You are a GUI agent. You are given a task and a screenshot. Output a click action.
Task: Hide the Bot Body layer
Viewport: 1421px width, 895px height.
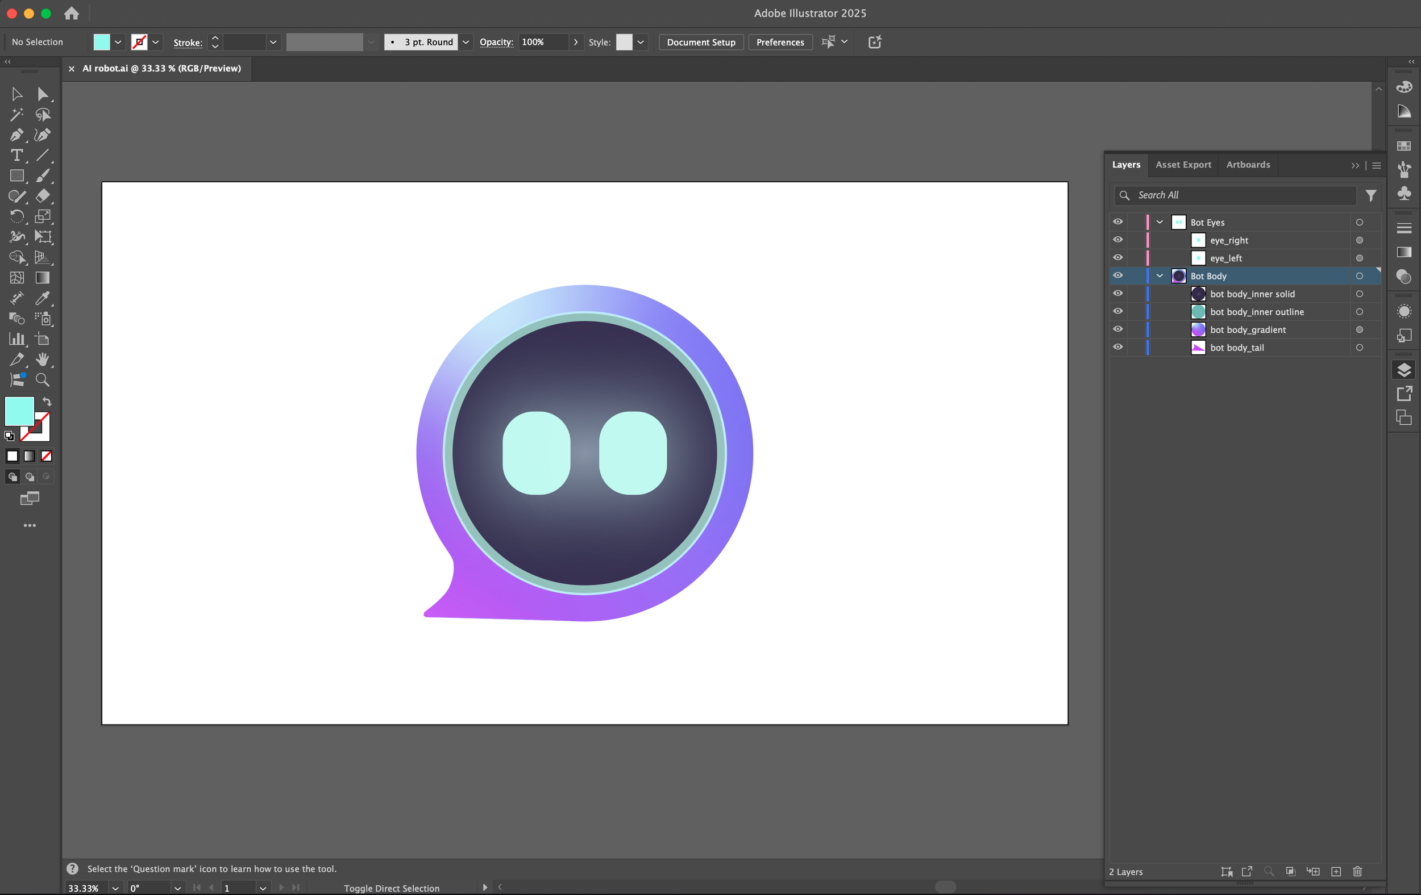(x=1117, y=276)
